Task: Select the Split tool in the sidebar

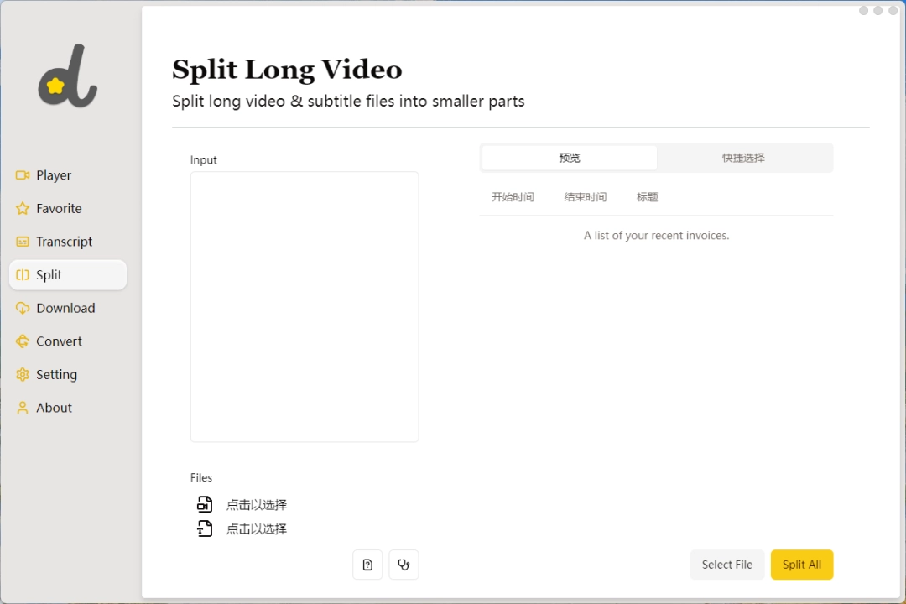Action: click(x=50, y=274)
